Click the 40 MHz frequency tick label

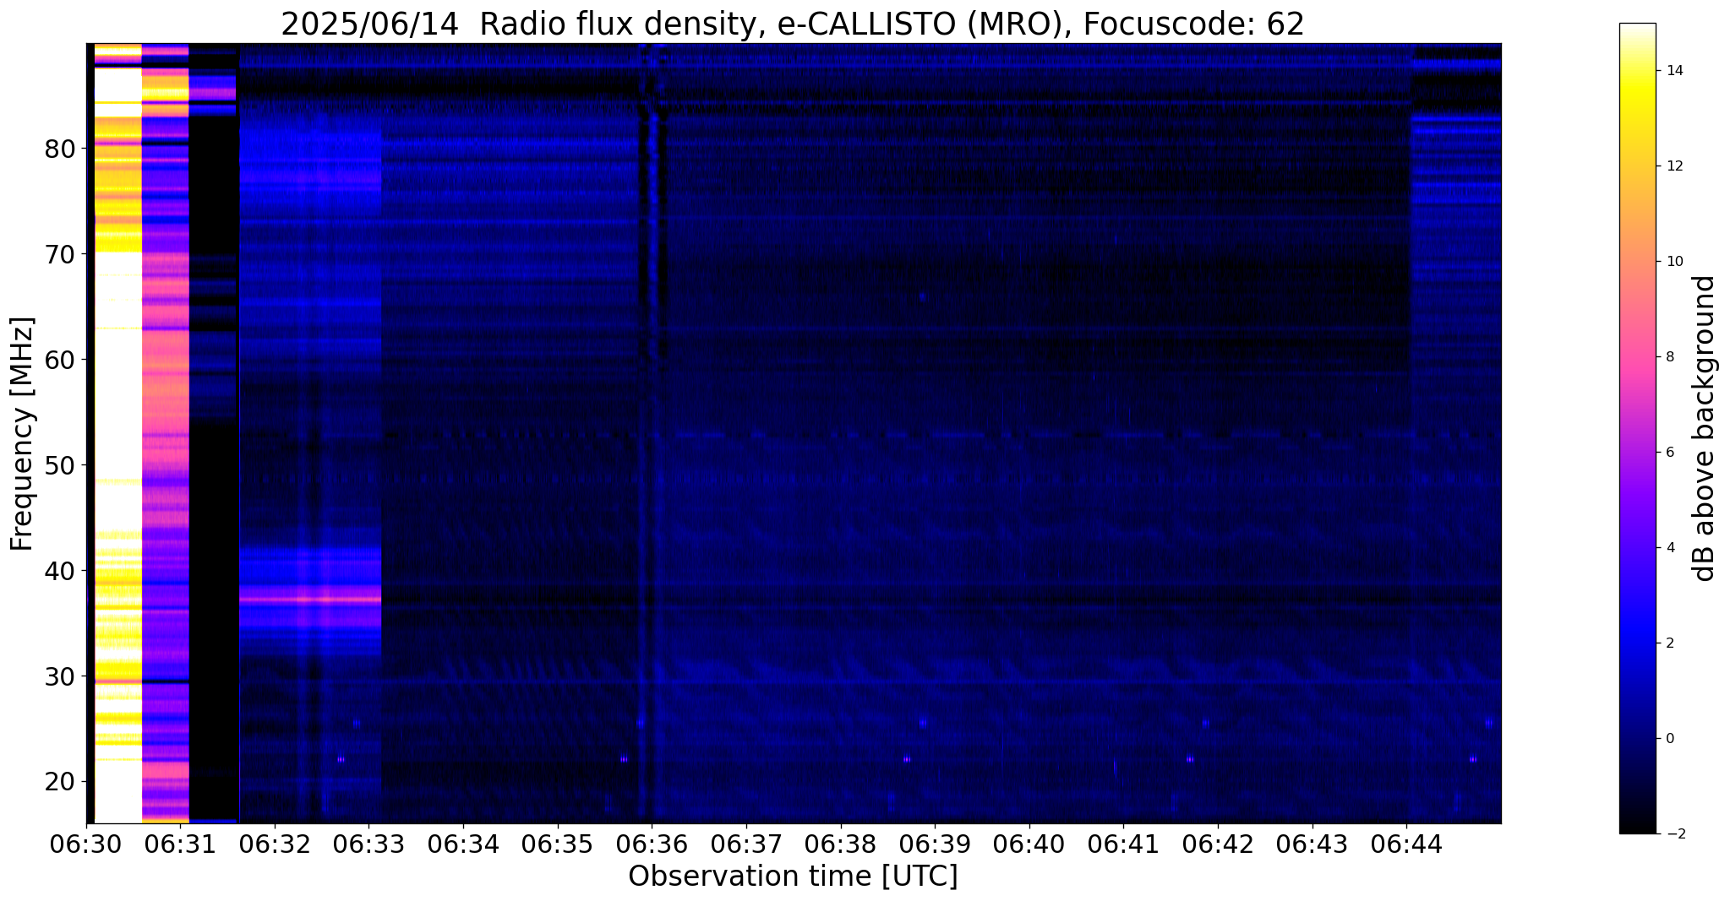59,571
